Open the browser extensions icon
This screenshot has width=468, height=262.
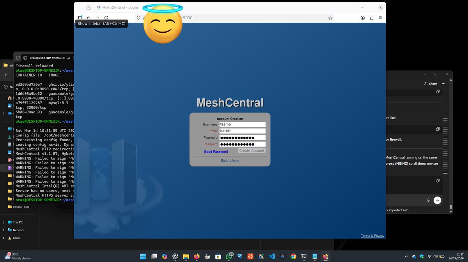point(371,18)
